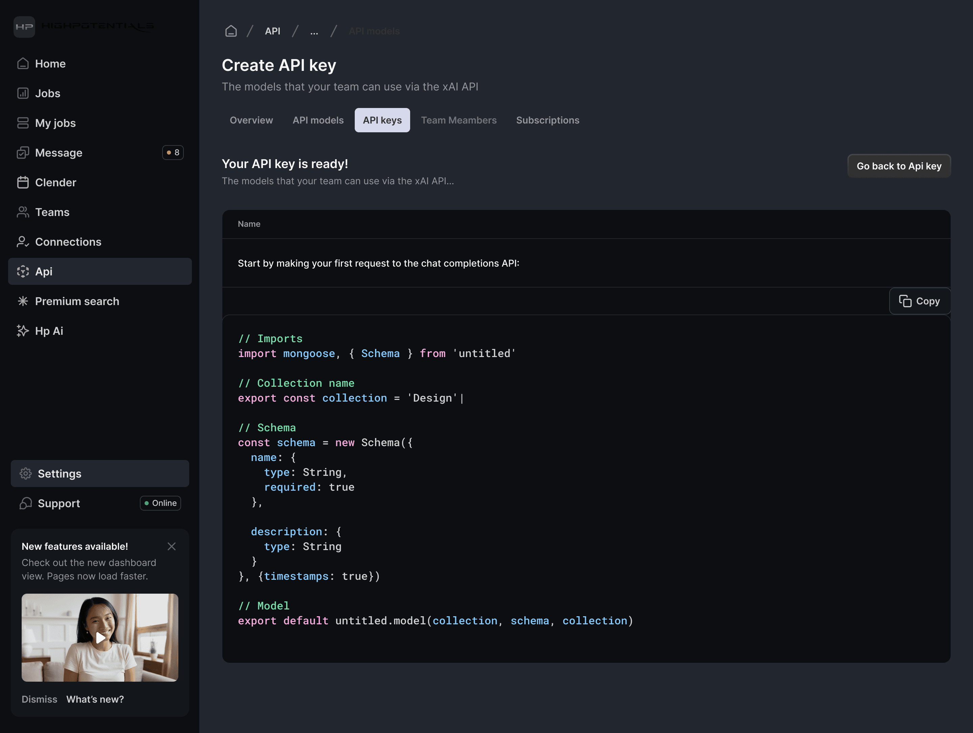This screenshot has height=733, width=973.
Task: Open the Overview tab
Action: [x=251, y=120]
